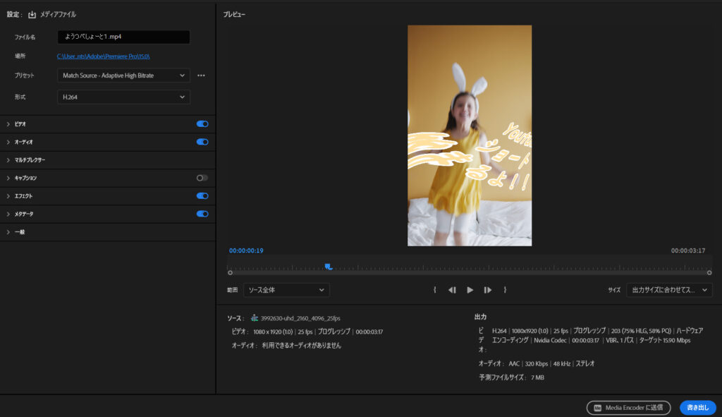Toggle メタデータ switch
This screenshot has width=722, height=417.
tap(202, 214)
